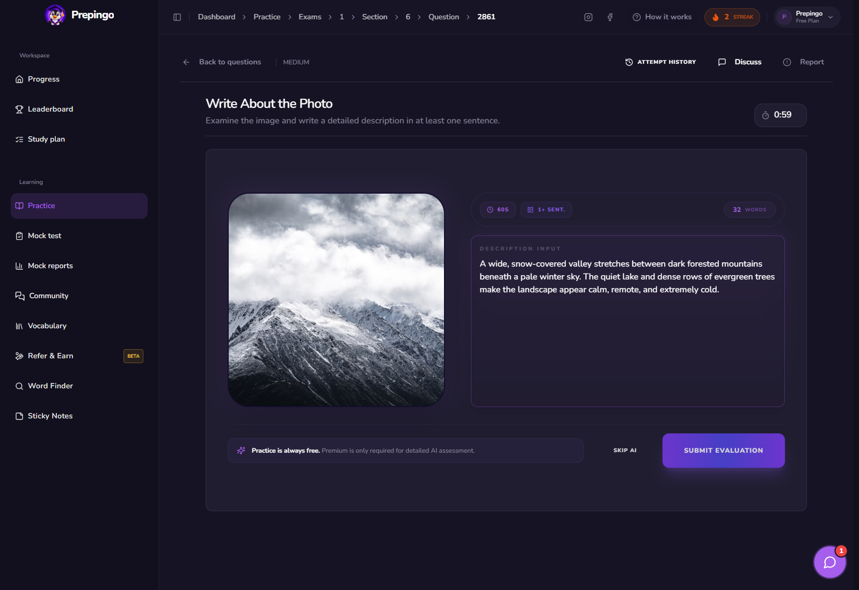Click the Prepingo penguin logo
Image resolution: width=859 pixels, height=590 pixels.
click(55, 15)
